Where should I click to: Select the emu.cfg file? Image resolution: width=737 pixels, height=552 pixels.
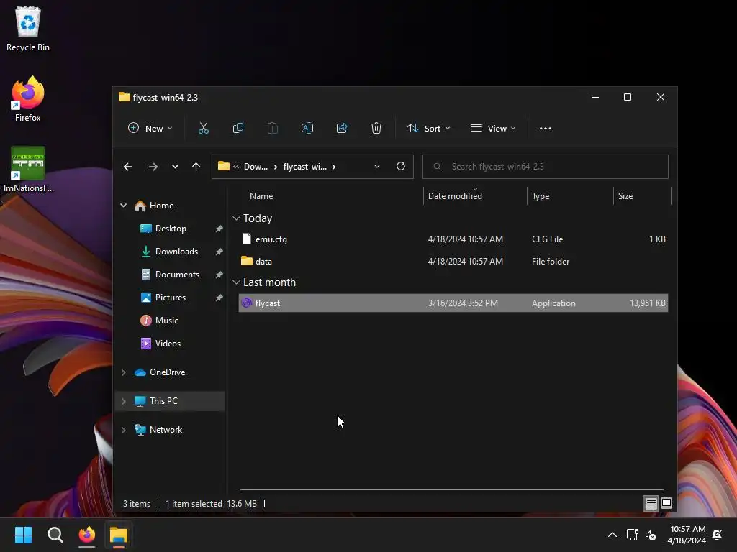pyautogui.click(x=453, y=239)
